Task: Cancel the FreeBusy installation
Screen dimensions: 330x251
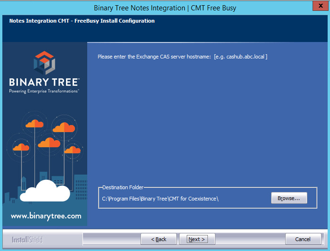Action: tap(303, 239)
